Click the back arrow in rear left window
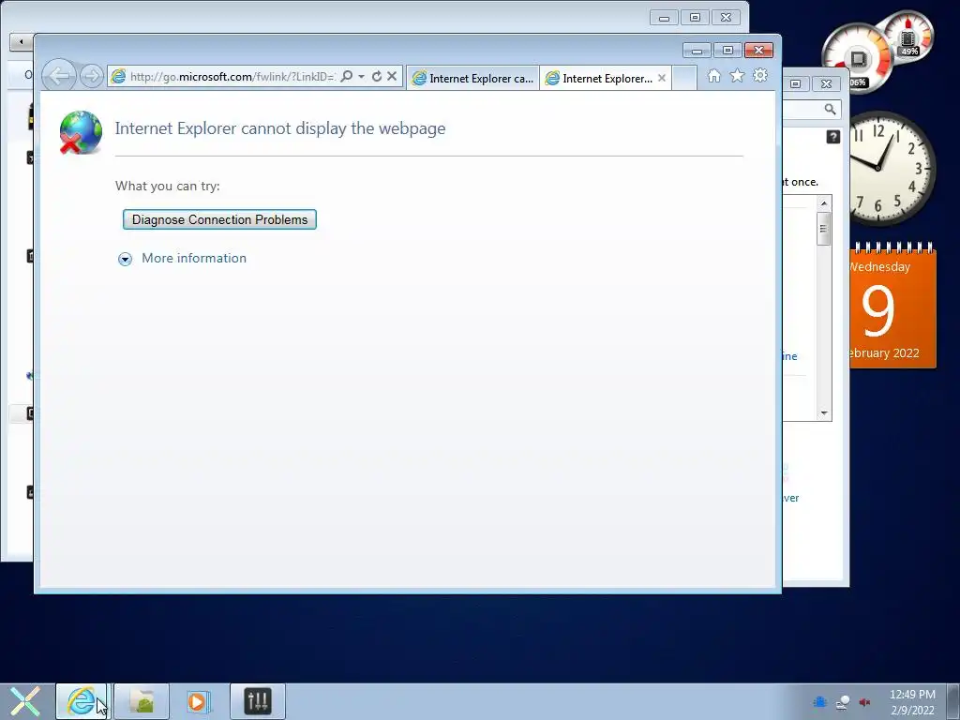Screen dimensions: 960x720 22,42
